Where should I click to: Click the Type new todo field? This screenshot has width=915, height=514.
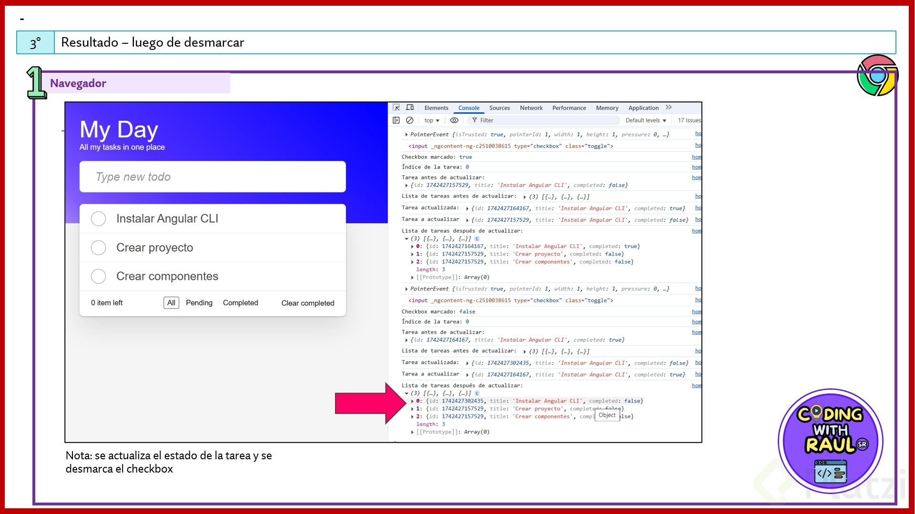pyautogui.click(x=213, y=177)
